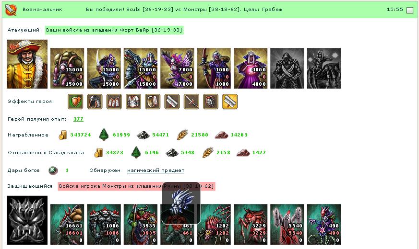Image resolution: width=419 pixels, height=249 pixels.
Task: Tick the checkbox next to 15:55
Action: tap(410, 10)
